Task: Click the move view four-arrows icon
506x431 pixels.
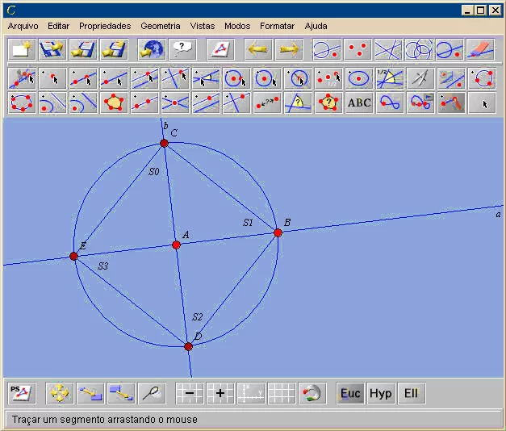Action: (x=60, y=393)
